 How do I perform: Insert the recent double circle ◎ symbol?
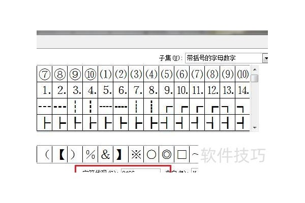point(167,154)
